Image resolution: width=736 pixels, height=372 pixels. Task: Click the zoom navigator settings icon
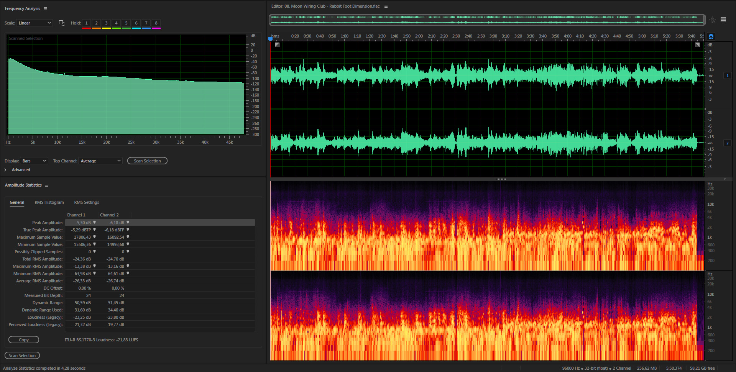[712, 20]
